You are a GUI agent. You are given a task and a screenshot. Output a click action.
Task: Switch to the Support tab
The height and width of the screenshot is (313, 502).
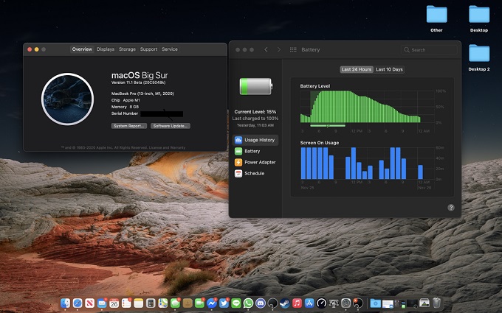point(148,49)
